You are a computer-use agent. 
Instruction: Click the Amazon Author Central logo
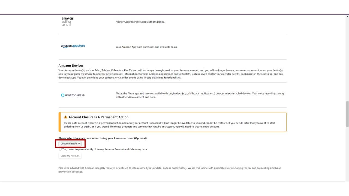67,22
